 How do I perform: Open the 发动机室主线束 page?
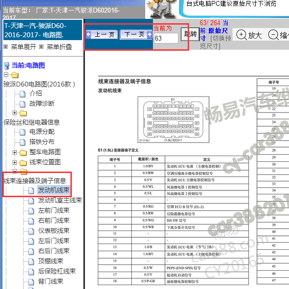click(x=60, y=200)
